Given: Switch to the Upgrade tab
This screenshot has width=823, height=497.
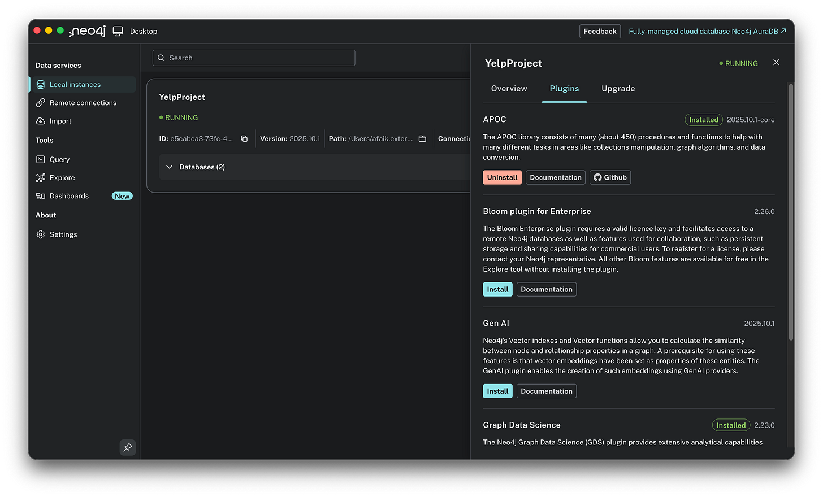Looking at the screenshot, I should [x=618, y=89].
